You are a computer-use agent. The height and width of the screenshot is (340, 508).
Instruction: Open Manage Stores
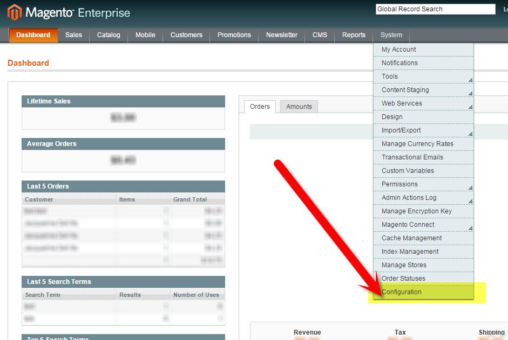pos(423,265)
